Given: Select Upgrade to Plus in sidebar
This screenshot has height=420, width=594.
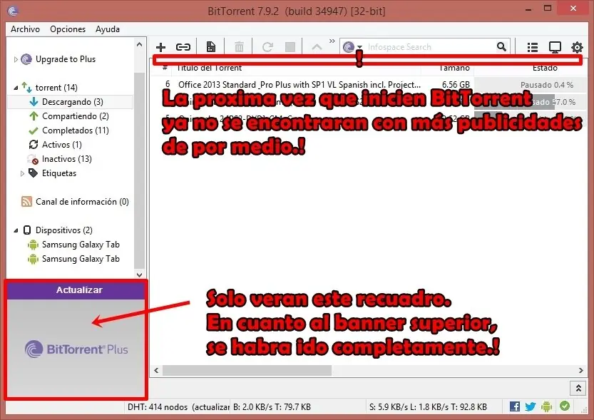Looking at the screenshot, I should (x=66, y=59).
